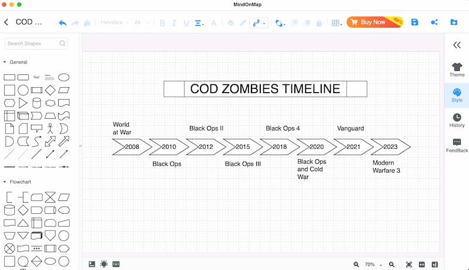This screenshot has height=270, width=469.
Task: Toggle italic formatting
Action: (174, 23)
